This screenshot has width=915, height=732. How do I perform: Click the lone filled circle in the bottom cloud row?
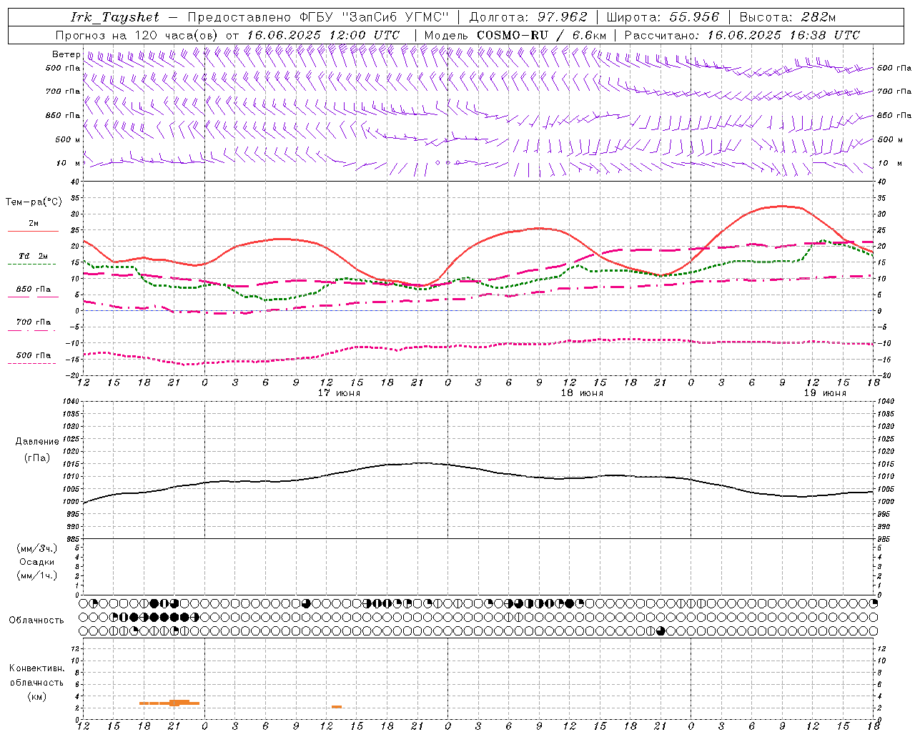(x=661, y=630)
